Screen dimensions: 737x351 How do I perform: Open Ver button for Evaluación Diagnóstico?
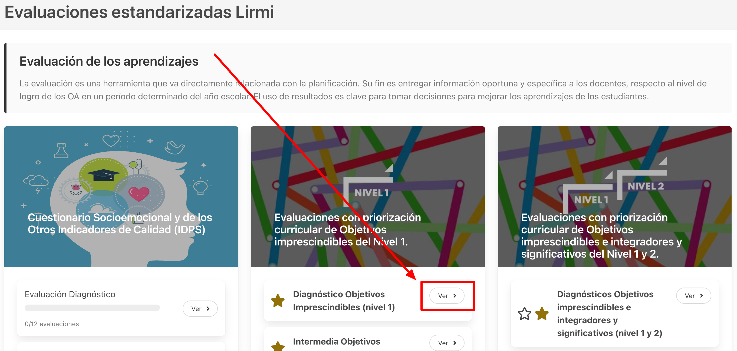click(200, 308)
